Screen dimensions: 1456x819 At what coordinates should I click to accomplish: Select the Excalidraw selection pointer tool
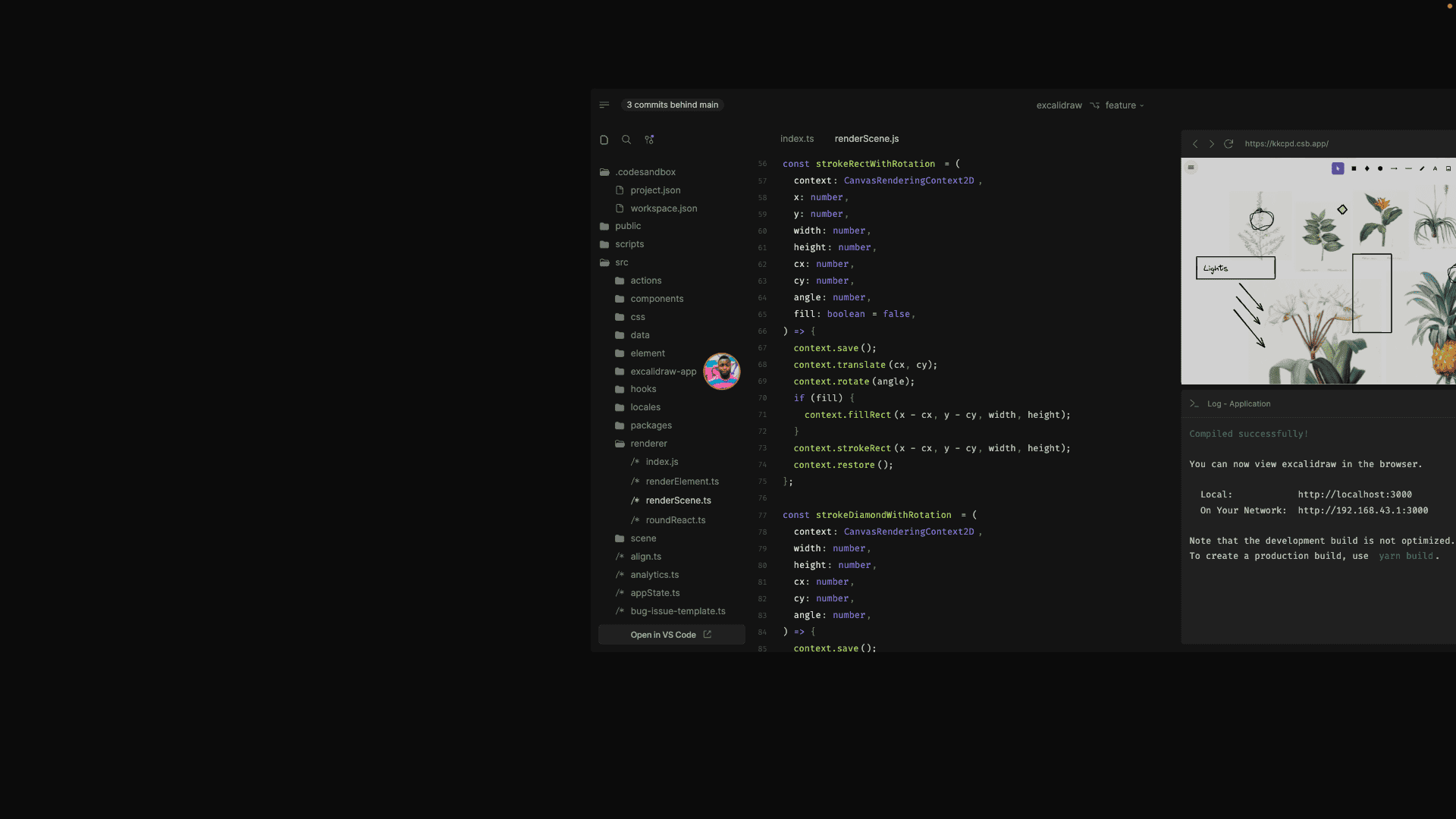coord(1338,168)
